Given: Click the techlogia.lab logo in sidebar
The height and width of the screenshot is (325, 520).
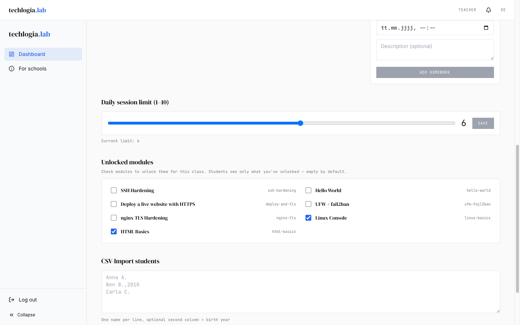Looking at the screenshot, I should 29,34.
